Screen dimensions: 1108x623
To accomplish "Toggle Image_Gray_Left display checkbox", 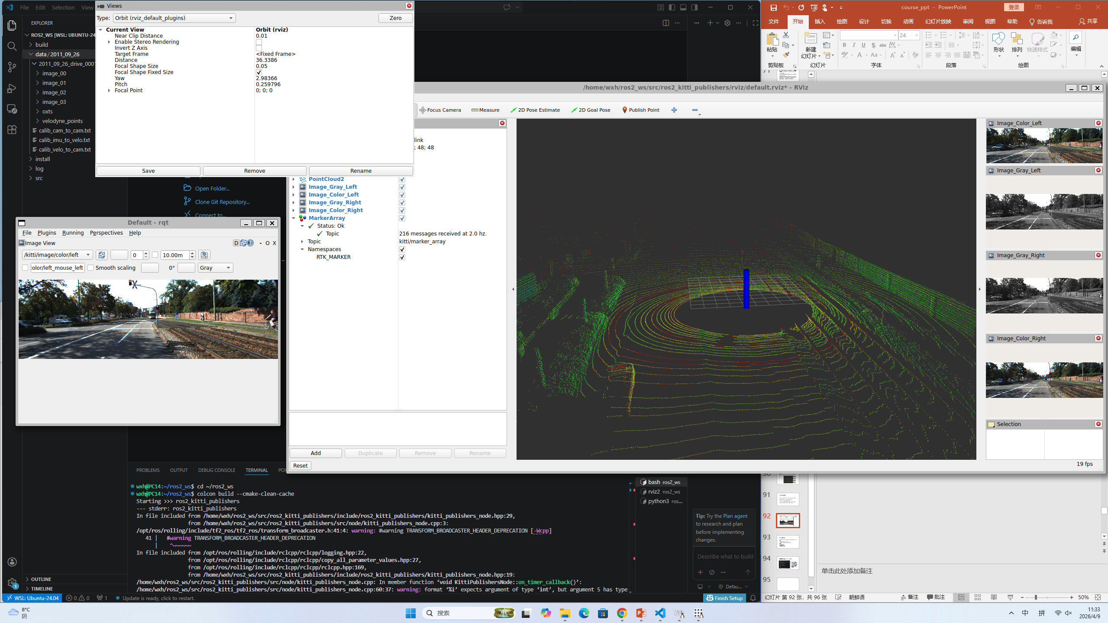I will (x=402, y=187).
